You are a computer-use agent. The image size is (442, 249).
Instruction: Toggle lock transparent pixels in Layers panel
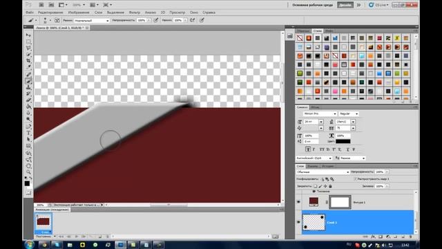coord(315,186)
